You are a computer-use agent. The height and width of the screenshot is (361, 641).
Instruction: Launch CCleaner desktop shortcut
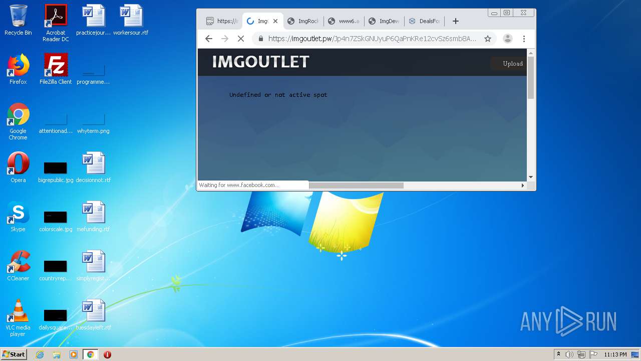pos(18,266)
